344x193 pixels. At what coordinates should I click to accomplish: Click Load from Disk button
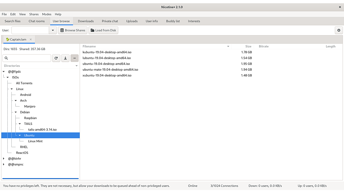(103, 30)
